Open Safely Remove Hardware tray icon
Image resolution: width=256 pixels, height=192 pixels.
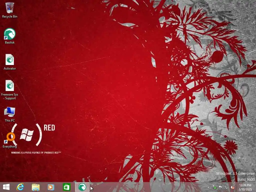(x=214, y=187)
